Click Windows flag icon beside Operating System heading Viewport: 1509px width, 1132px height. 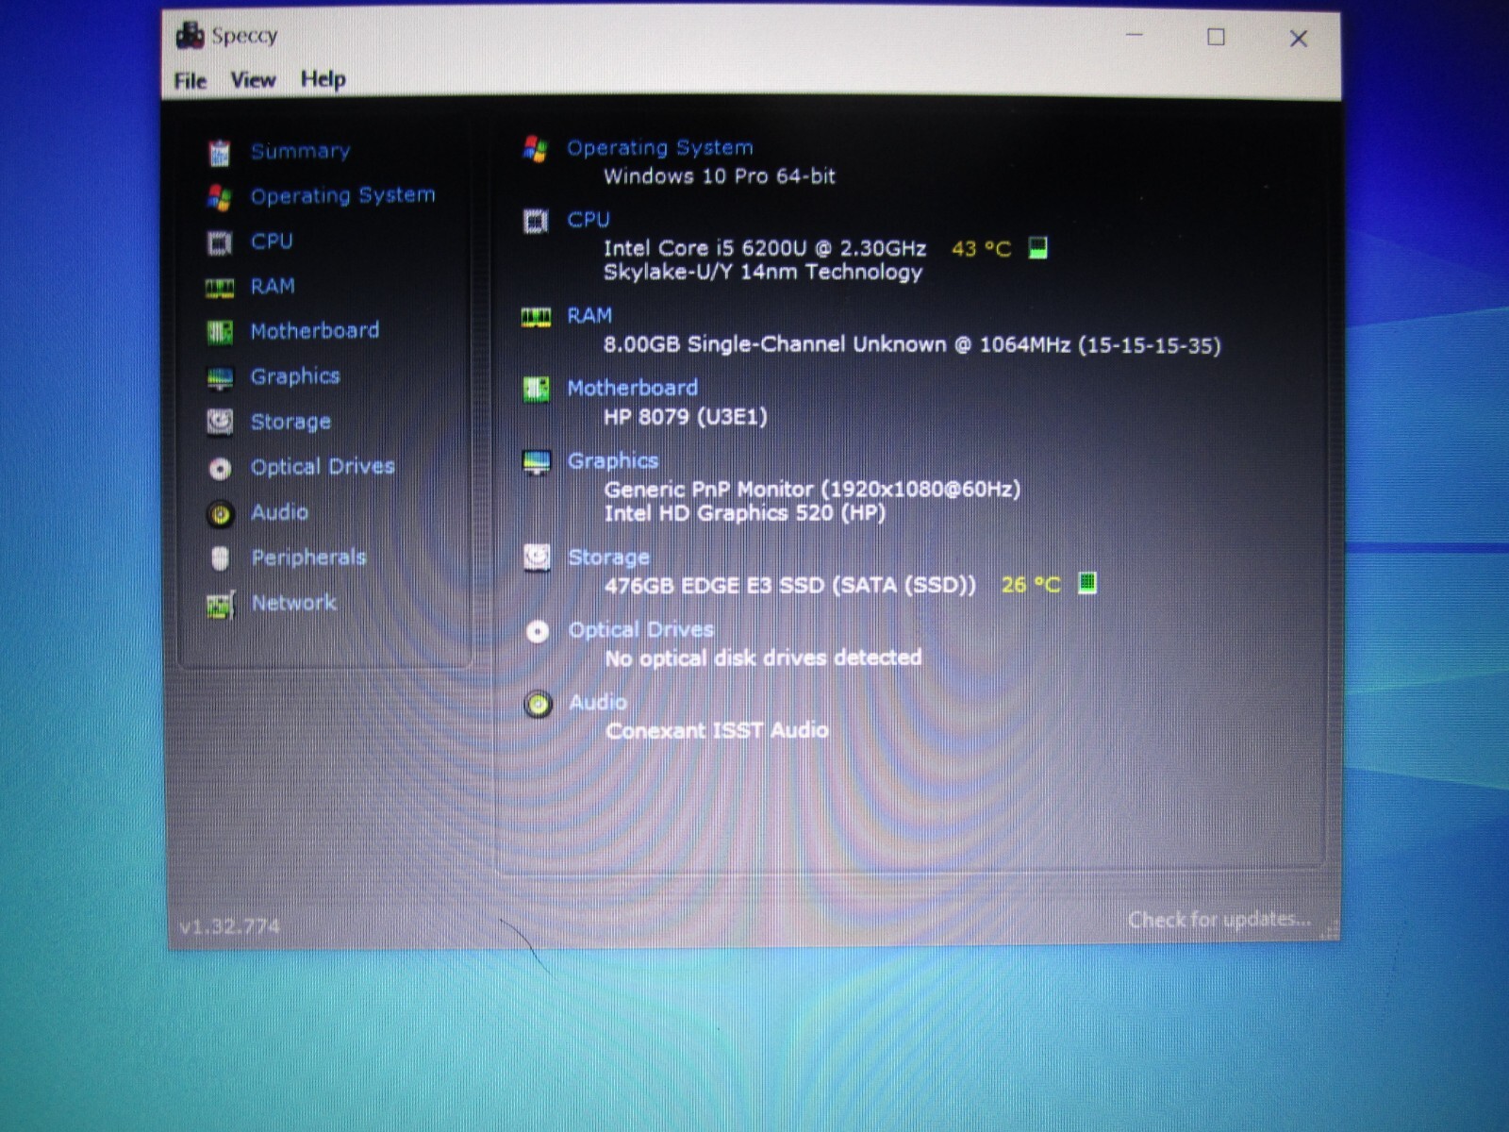(535, 149)
